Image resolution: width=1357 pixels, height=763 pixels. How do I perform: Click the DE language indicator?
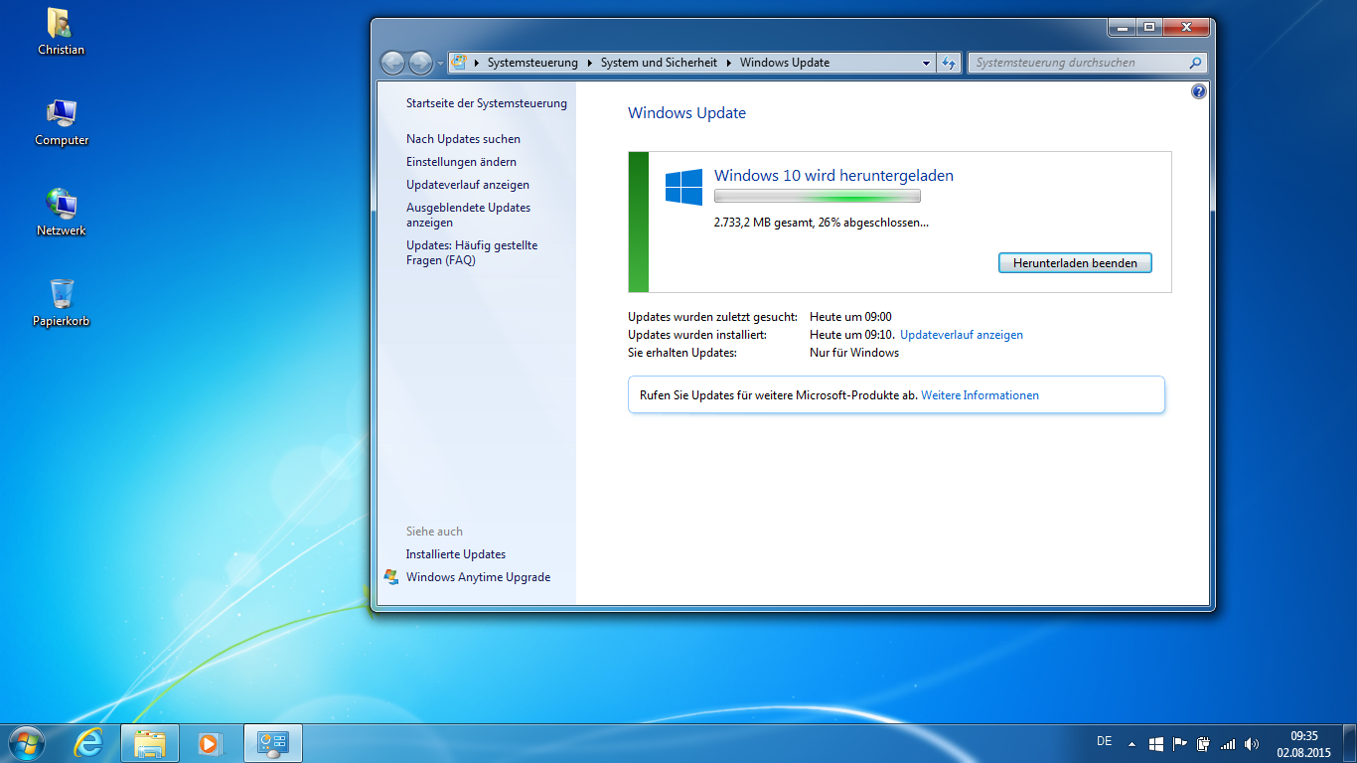(x=1104, y=741)
